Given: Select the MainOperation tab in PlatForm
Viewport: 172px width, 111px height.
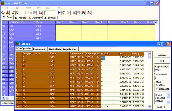Looking at the screenshot, I should point(24,49).
